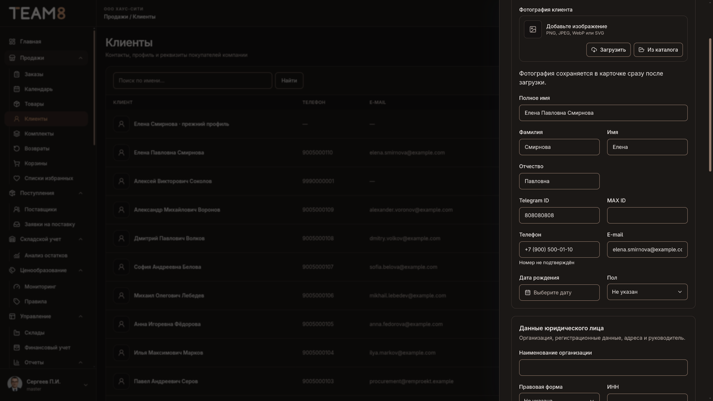
Task: Select София Андреевна Белова client row
Action: coord(302,267)
